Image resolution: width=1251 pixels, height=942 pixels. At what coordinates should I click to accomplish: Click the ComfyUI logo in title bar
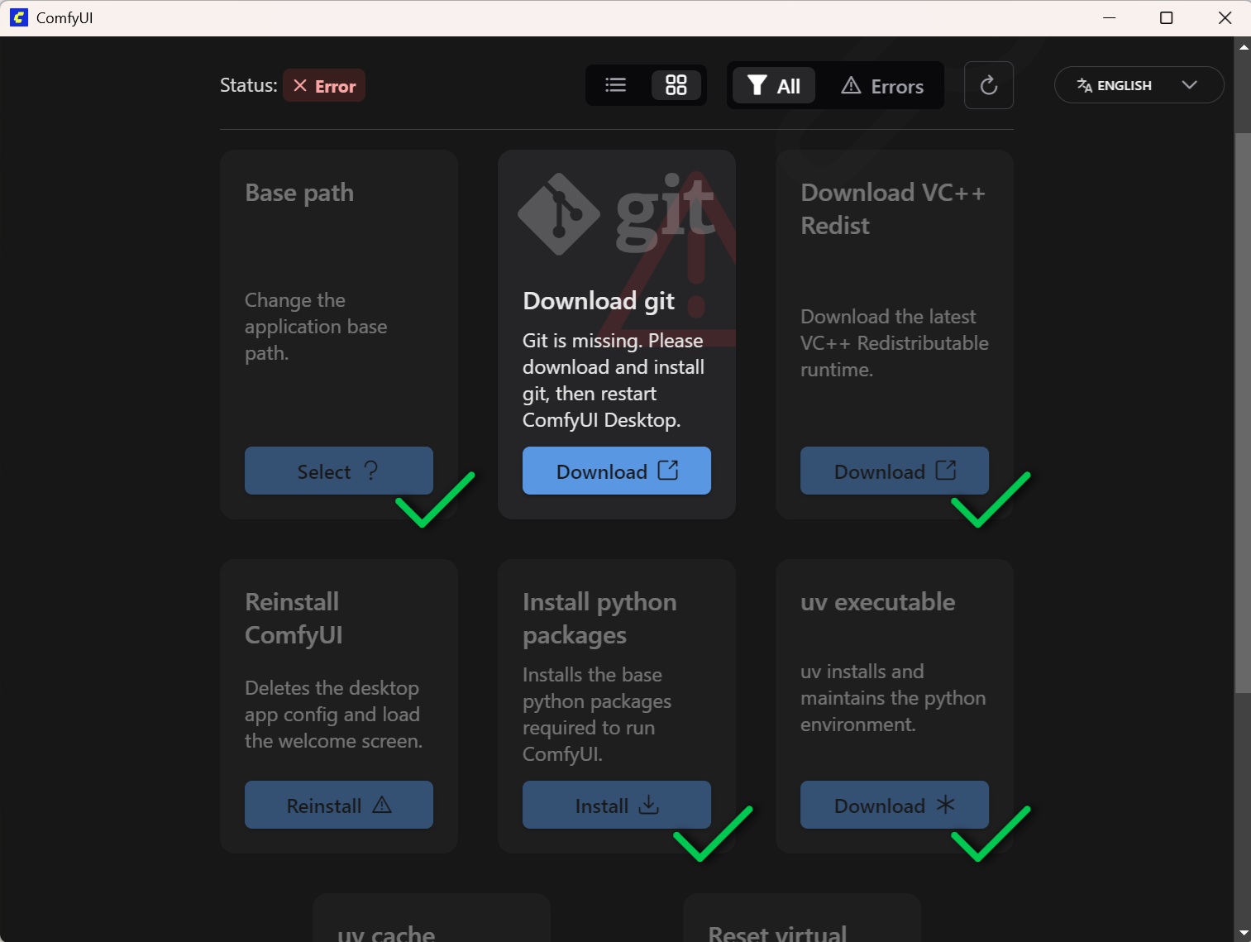tap(18, 17)
